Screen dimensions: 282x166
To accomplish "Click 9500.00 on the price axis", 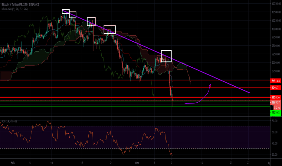I will coord(276,46).
